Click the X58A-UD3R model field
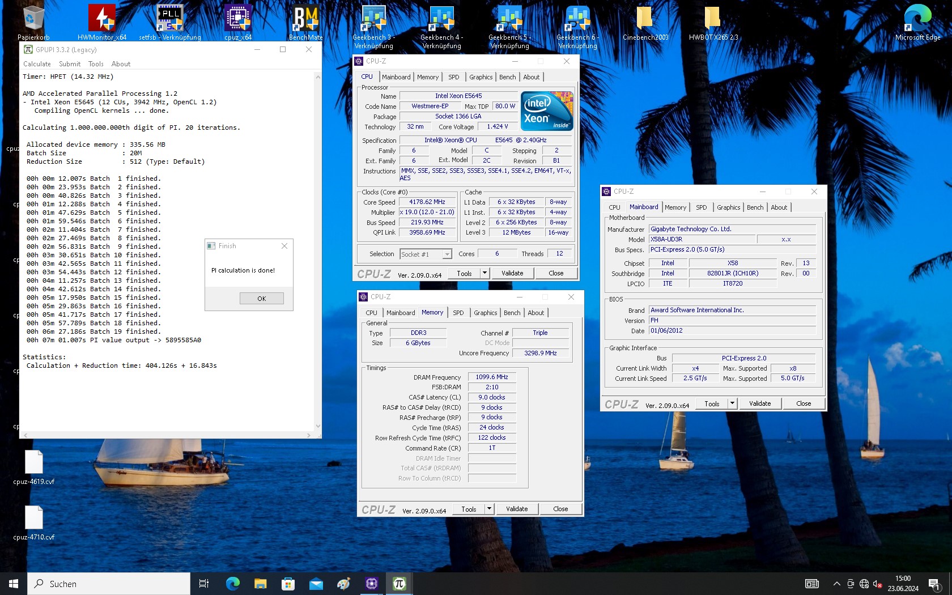952x595 pixels. pyautogui.click(x=702, y=239)
